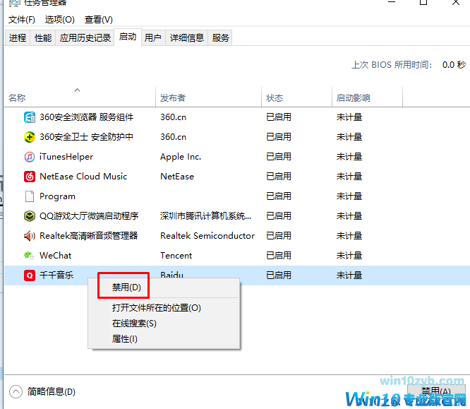This screenshot has width=470, height=409.
Task: Click the iTunesHelper music note icon
Action: pyautogui.click(x=30, y=157)
